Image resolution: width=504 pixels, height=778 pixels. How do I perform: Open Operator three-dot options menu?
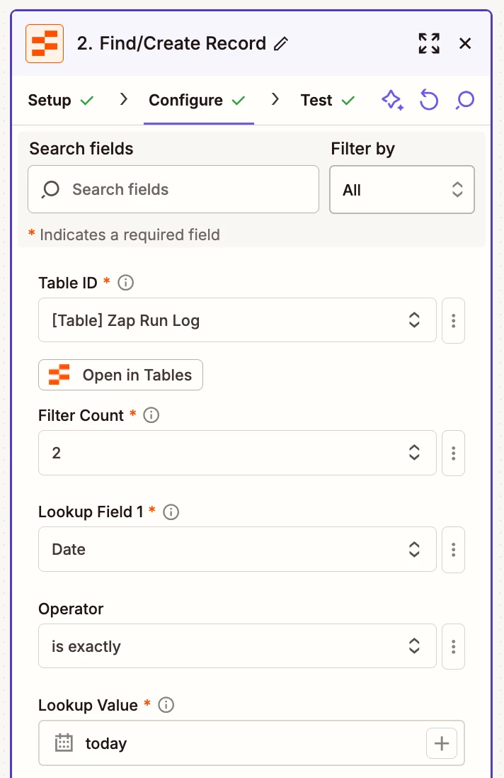coord(453,646)
